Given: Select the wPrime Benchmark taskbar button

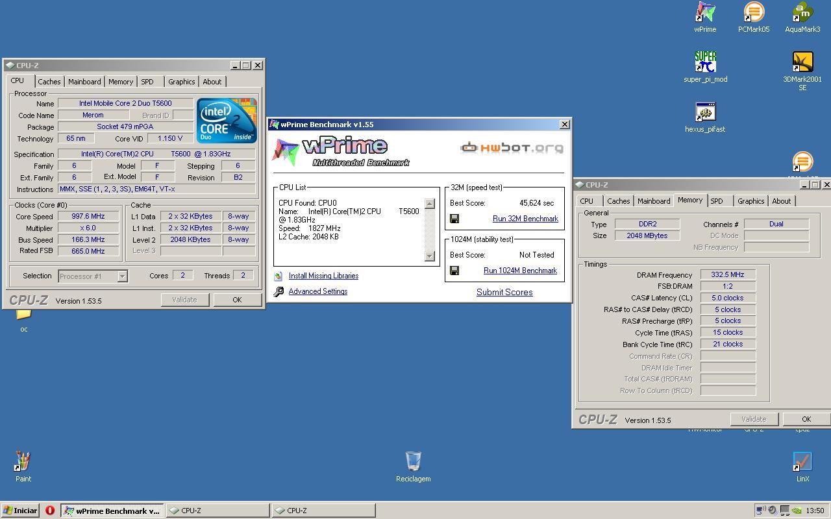Looking at the screenshot, I should click(112, 511).
